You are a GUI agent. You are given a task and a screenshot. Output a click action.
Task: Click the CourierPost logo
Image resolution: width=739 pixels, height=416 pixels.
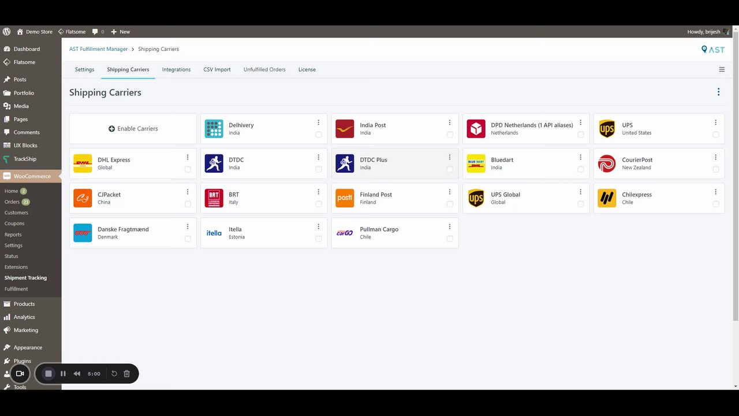point(607,164)
